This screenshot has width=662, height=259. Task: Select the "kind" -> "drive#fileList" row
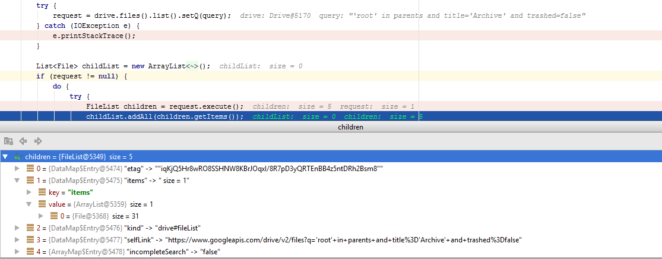[x=331, y=228]
